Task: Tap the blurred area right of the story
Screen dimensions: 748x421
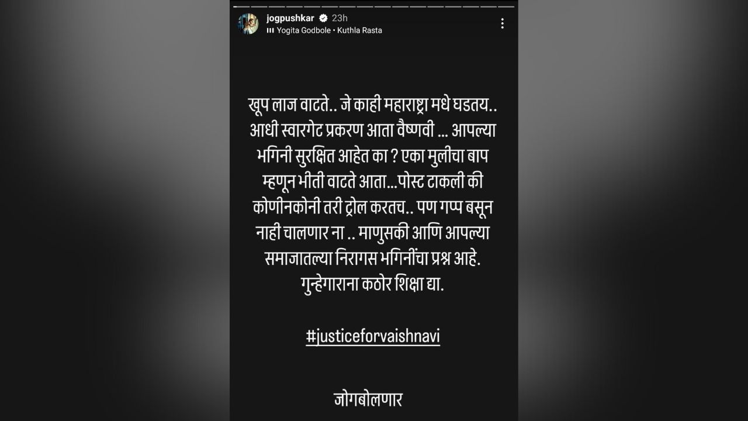Action: [x=633, y=210]
